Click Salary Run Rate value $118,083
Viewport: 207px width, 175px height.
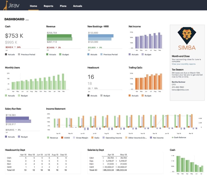point(11,115)
